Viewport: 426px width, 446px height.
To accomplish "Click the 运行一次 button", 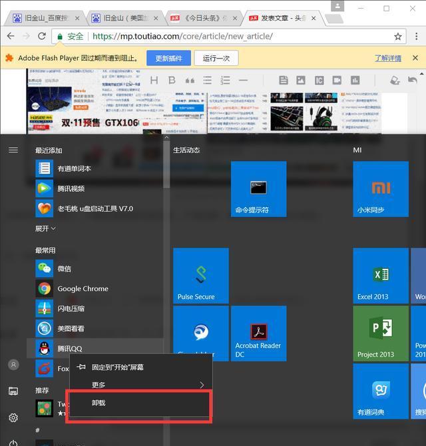I will pyautogui.click(x=216, y=59).
